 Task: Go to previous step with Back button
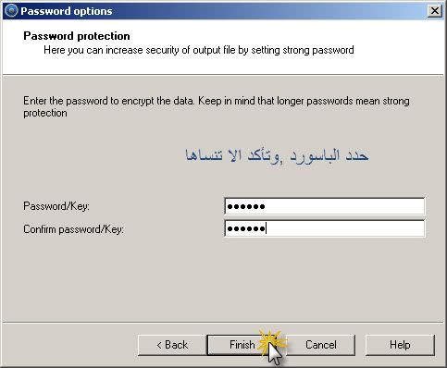[172, 345]
